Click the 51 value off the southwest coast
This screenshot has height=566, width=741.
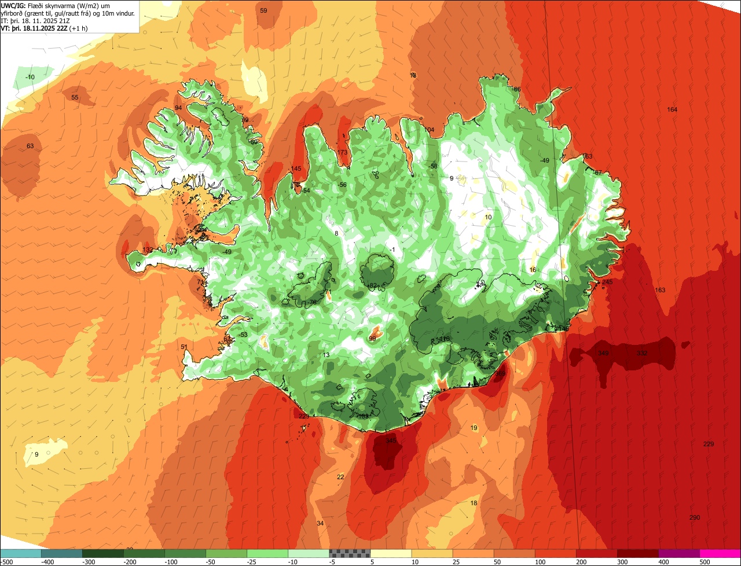184,347
